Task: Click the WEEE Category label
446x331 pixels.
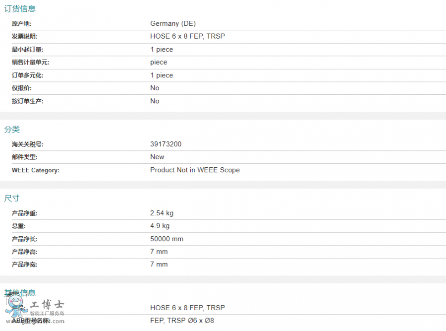Action: coord(36,170)
